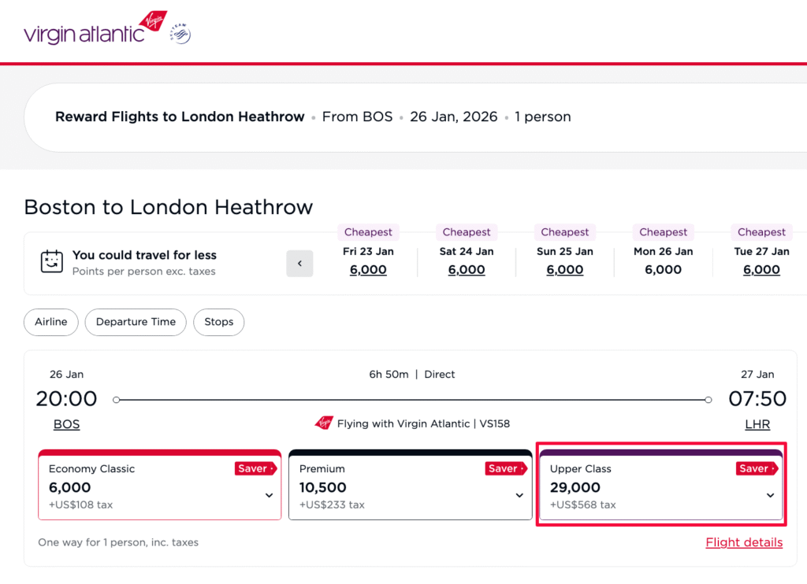The width and height of the screenshot is (807, 584).
Task: Open the Airline filter
Action: [x=50, y=322]
